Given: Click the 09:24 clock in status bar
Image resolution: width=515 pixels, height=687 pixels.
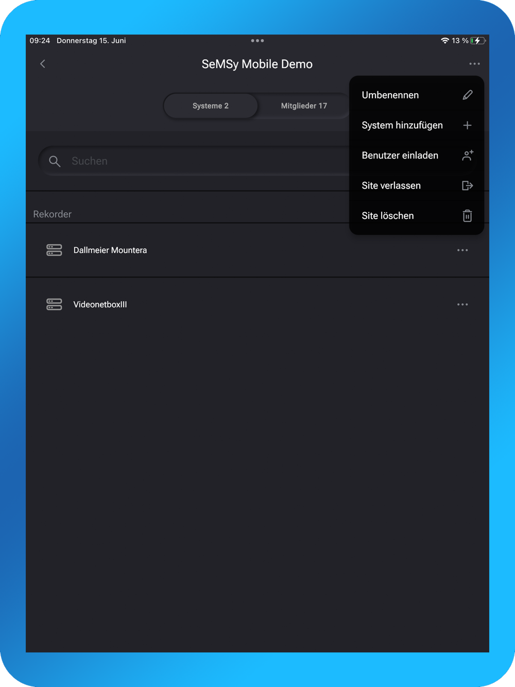Looking at the screenshot, I should point(40,41).
